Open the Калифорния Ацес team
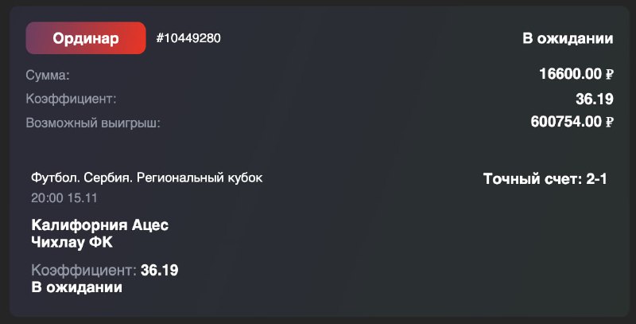 pos(100,225)
